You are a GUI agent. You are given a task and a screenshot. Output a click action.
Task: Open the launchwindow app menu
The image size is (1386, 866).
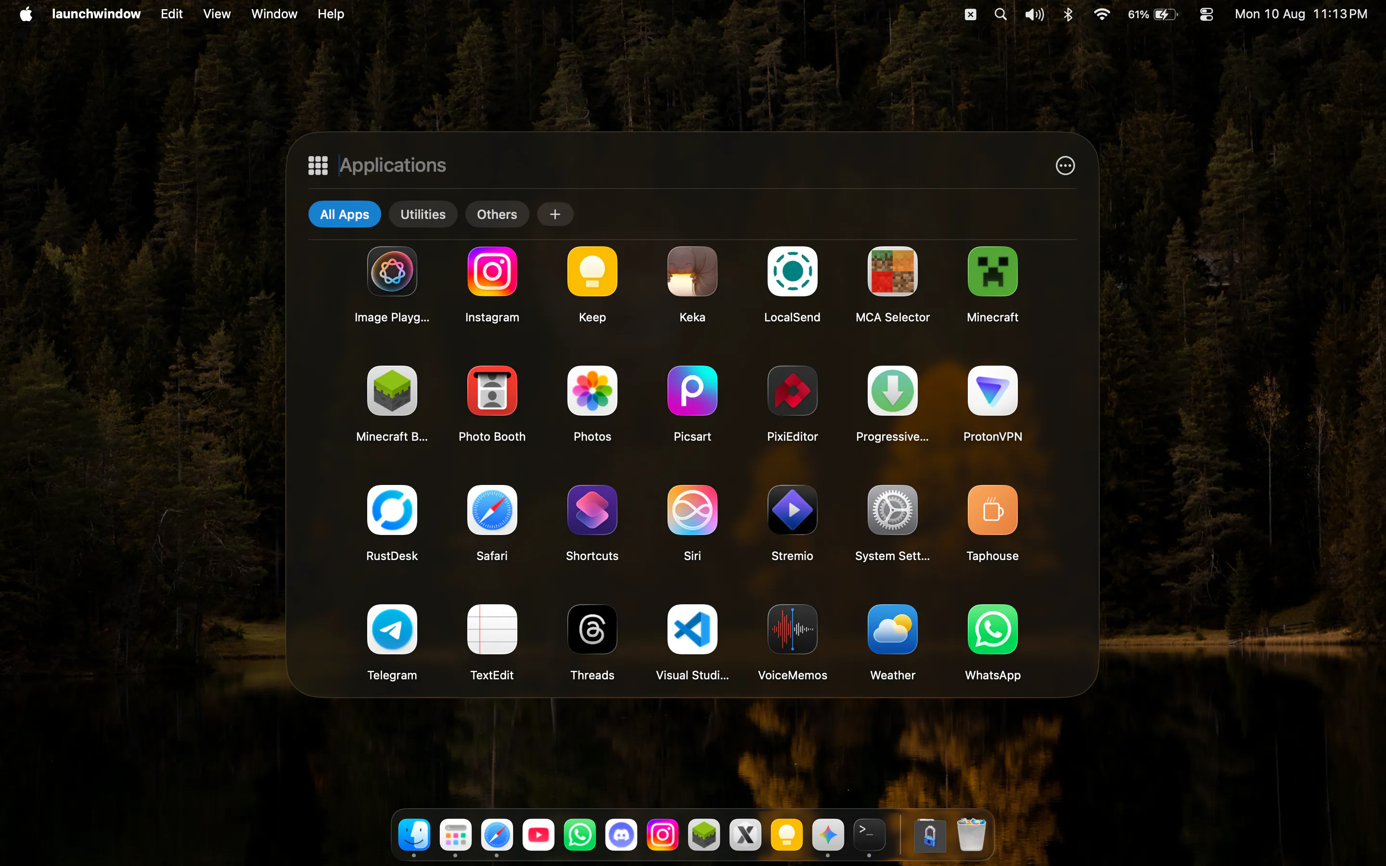click(x=96, y=14)
